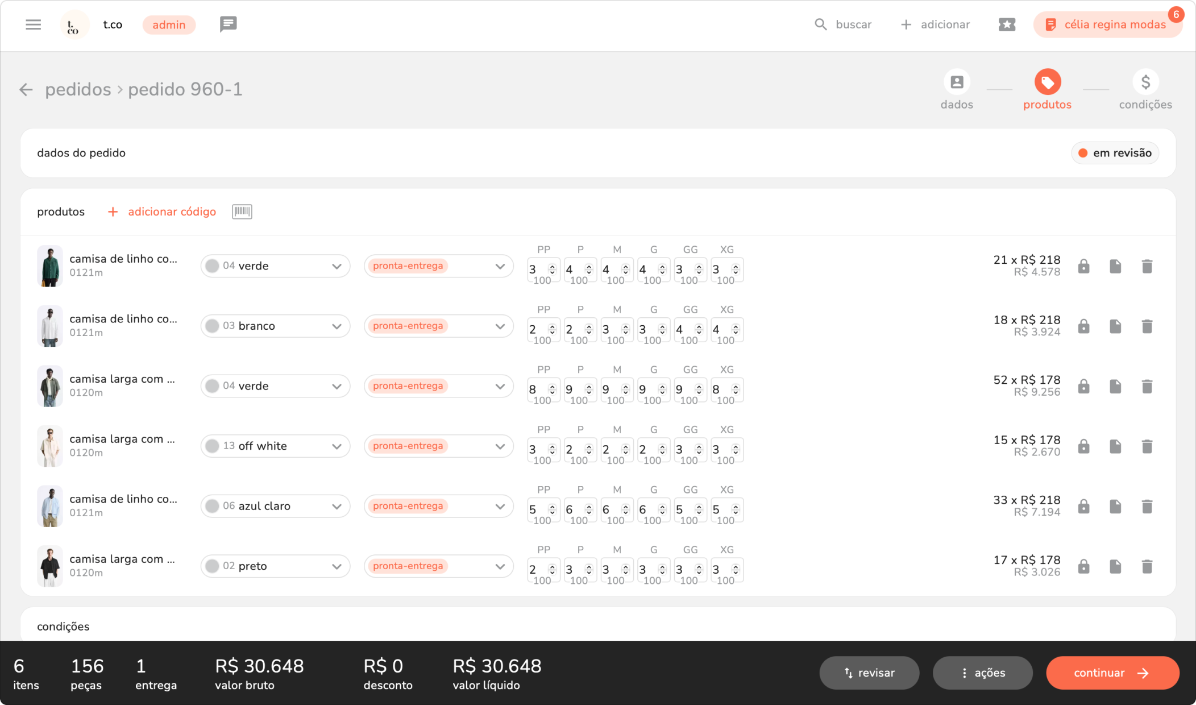Viewport: 1196px width, 705px height.
Task: Open the chat messages icon
Action: tap(228, 24)
